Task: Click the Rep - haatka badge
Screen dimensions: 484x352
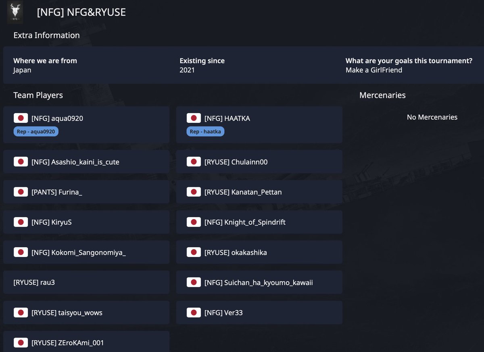Action: coord(206,131)
